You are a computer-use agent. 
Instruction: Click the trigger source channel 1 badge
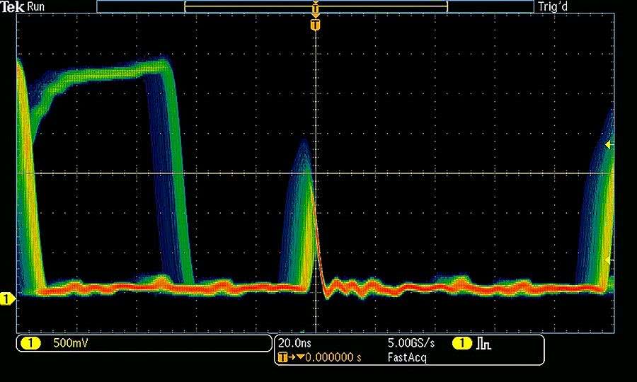pos(462,344)
